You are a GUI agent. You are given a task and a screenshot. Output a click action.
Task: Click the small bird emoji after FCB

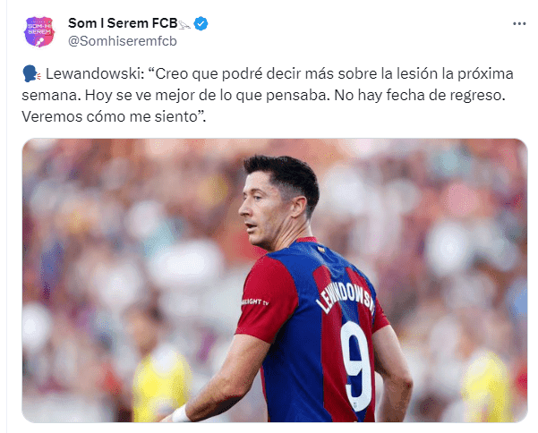pos(184,24)
